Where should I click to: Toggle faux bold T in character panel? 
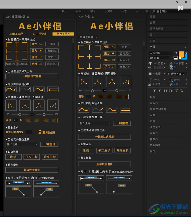(155, 91)
